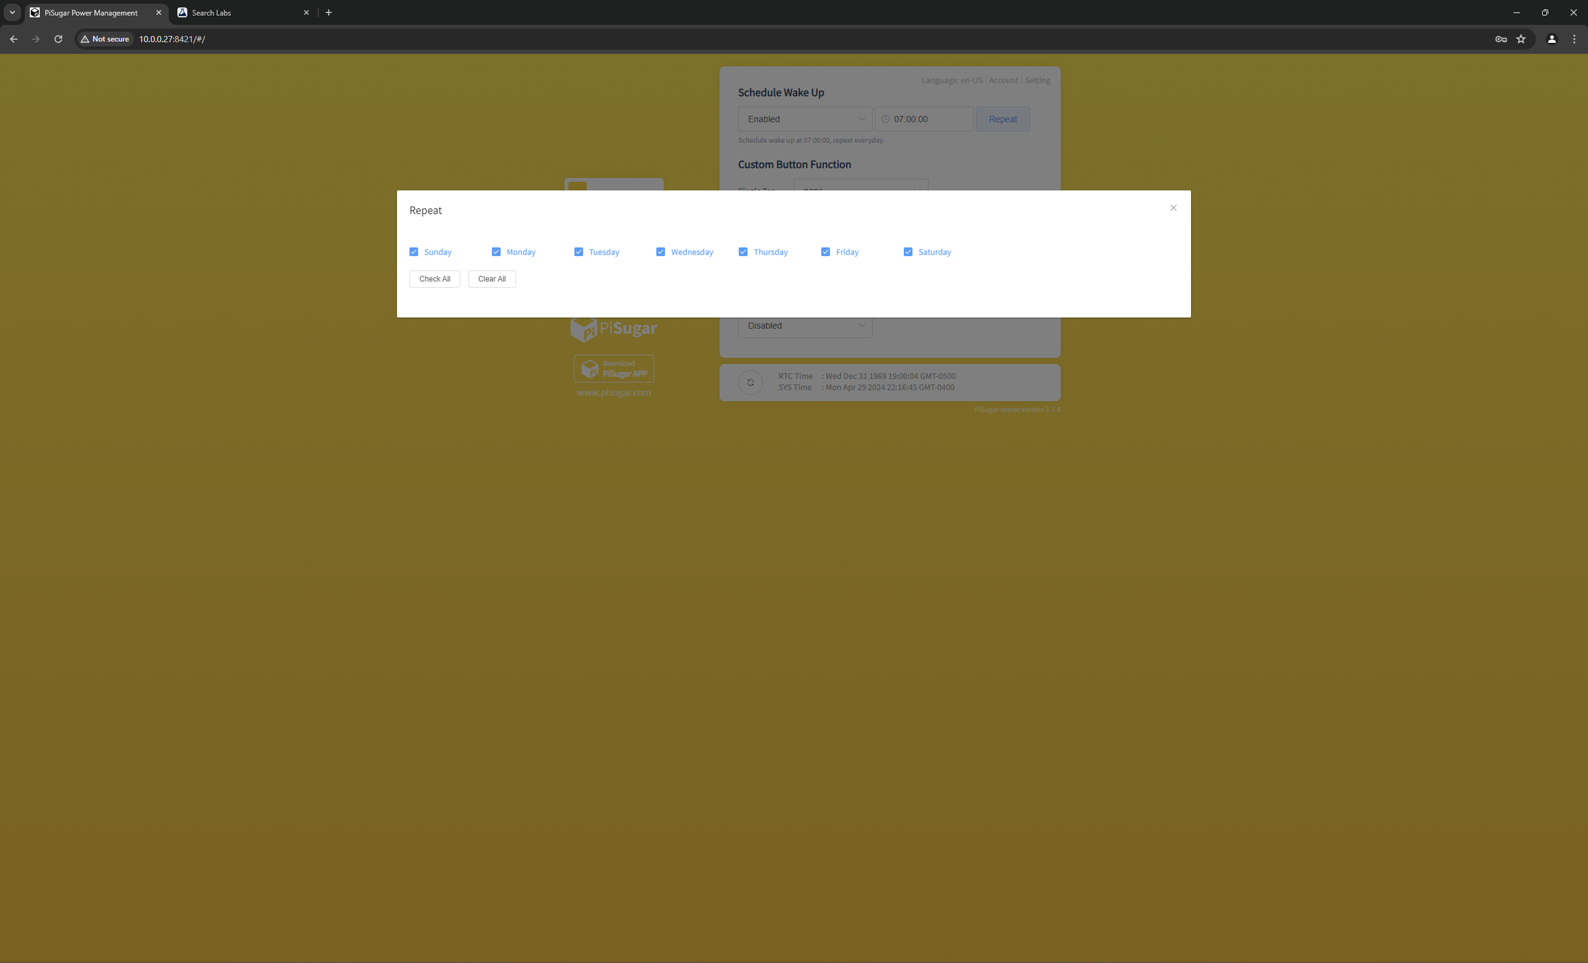Image resolution: width=1588 pixels, height=963 pixels.
Task: Close the Search Labs tab
Action: click(306, 13)
